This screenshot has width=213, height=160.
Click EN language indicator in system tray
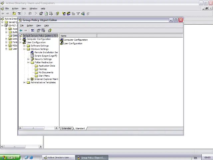[195, 158]
